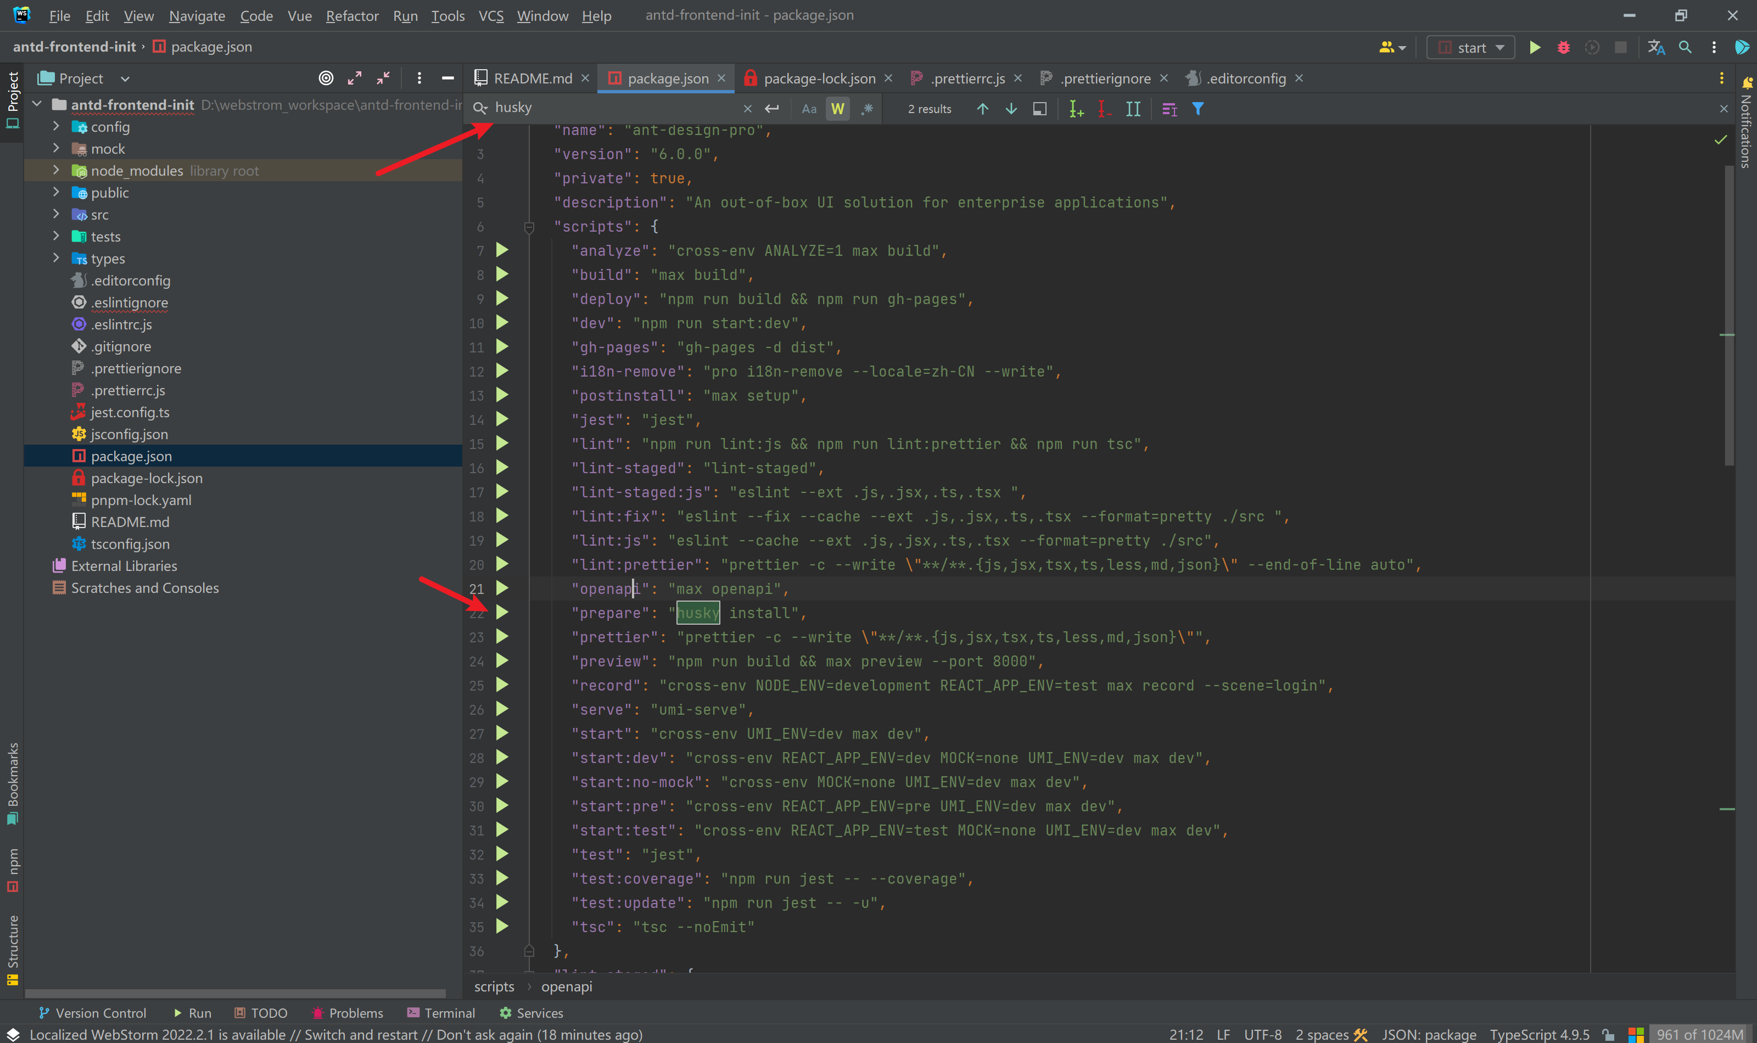Toggle the Structure tool window
The width and height of the screenshot is (1757, 1043).
[x=13, y=951]
